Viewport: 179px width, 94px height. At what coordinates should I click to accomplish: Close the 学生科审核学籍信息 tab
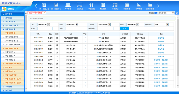(x=45, y=13)
